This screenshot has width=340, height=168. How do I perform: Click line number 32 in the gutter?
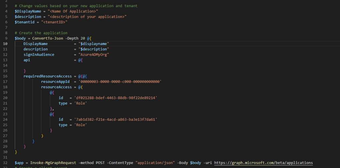(6, 163)
